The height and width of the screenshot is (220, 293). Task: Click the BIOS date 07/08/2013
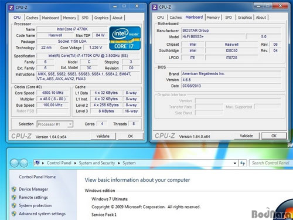(x=231, y=86)
